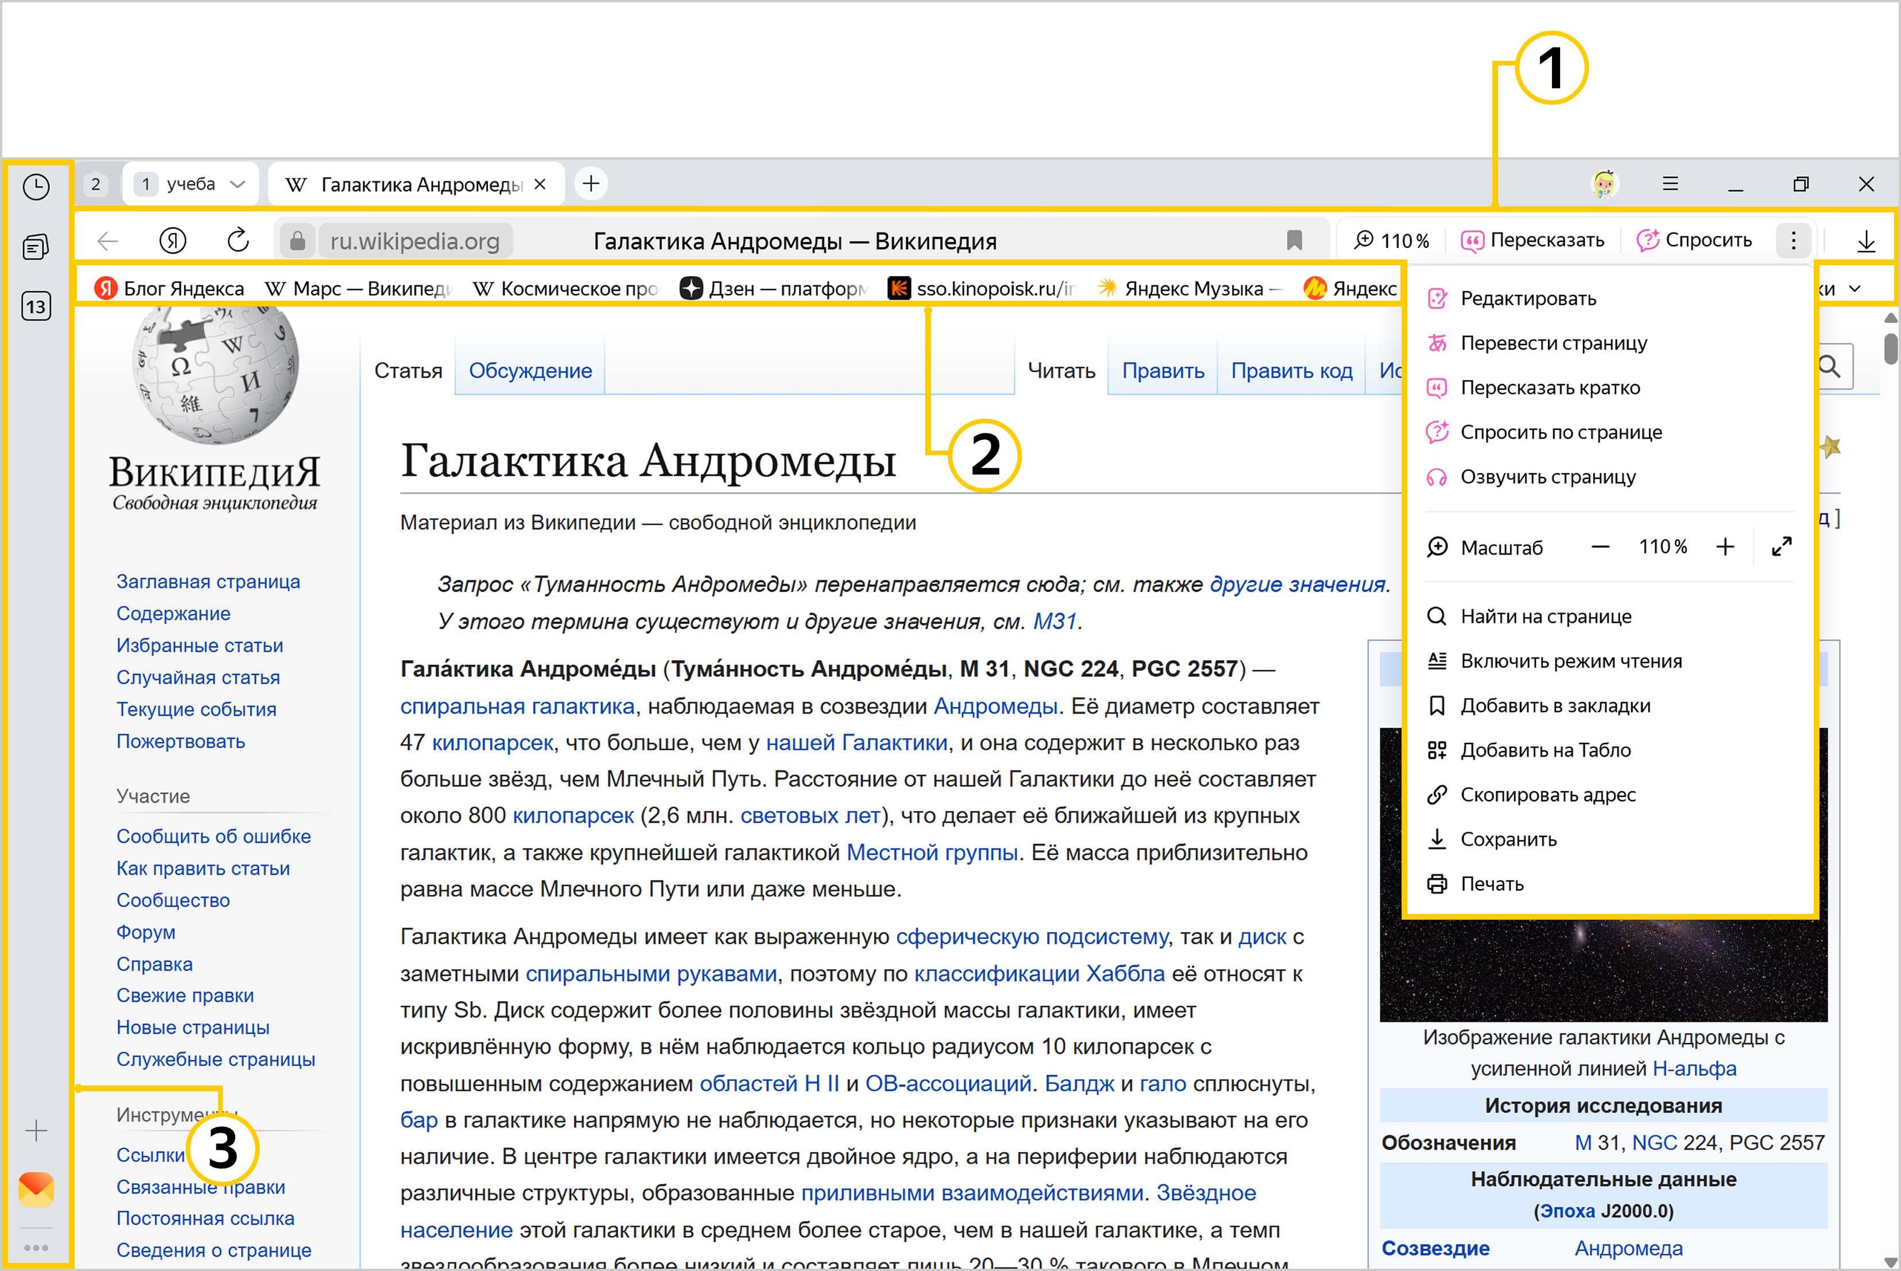
Task: Open the user profile avatar icon
Action: pos(1604,184)
